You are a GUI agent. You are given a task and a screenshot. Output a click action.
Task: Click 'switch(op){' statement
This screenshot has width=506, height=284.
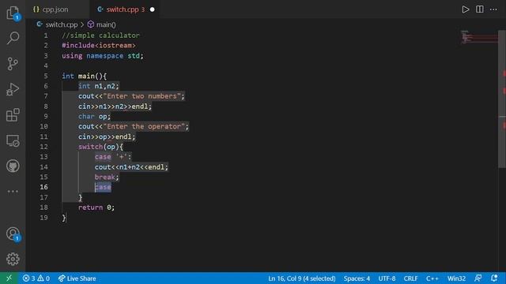tap(100, 147)
